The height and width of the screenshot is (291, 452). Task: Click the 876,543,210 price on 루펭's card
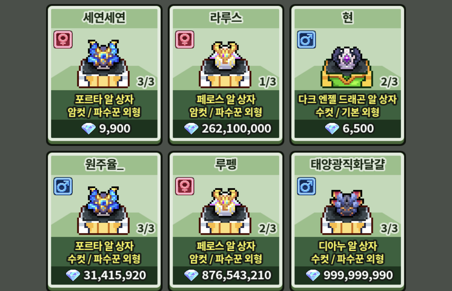236,275
